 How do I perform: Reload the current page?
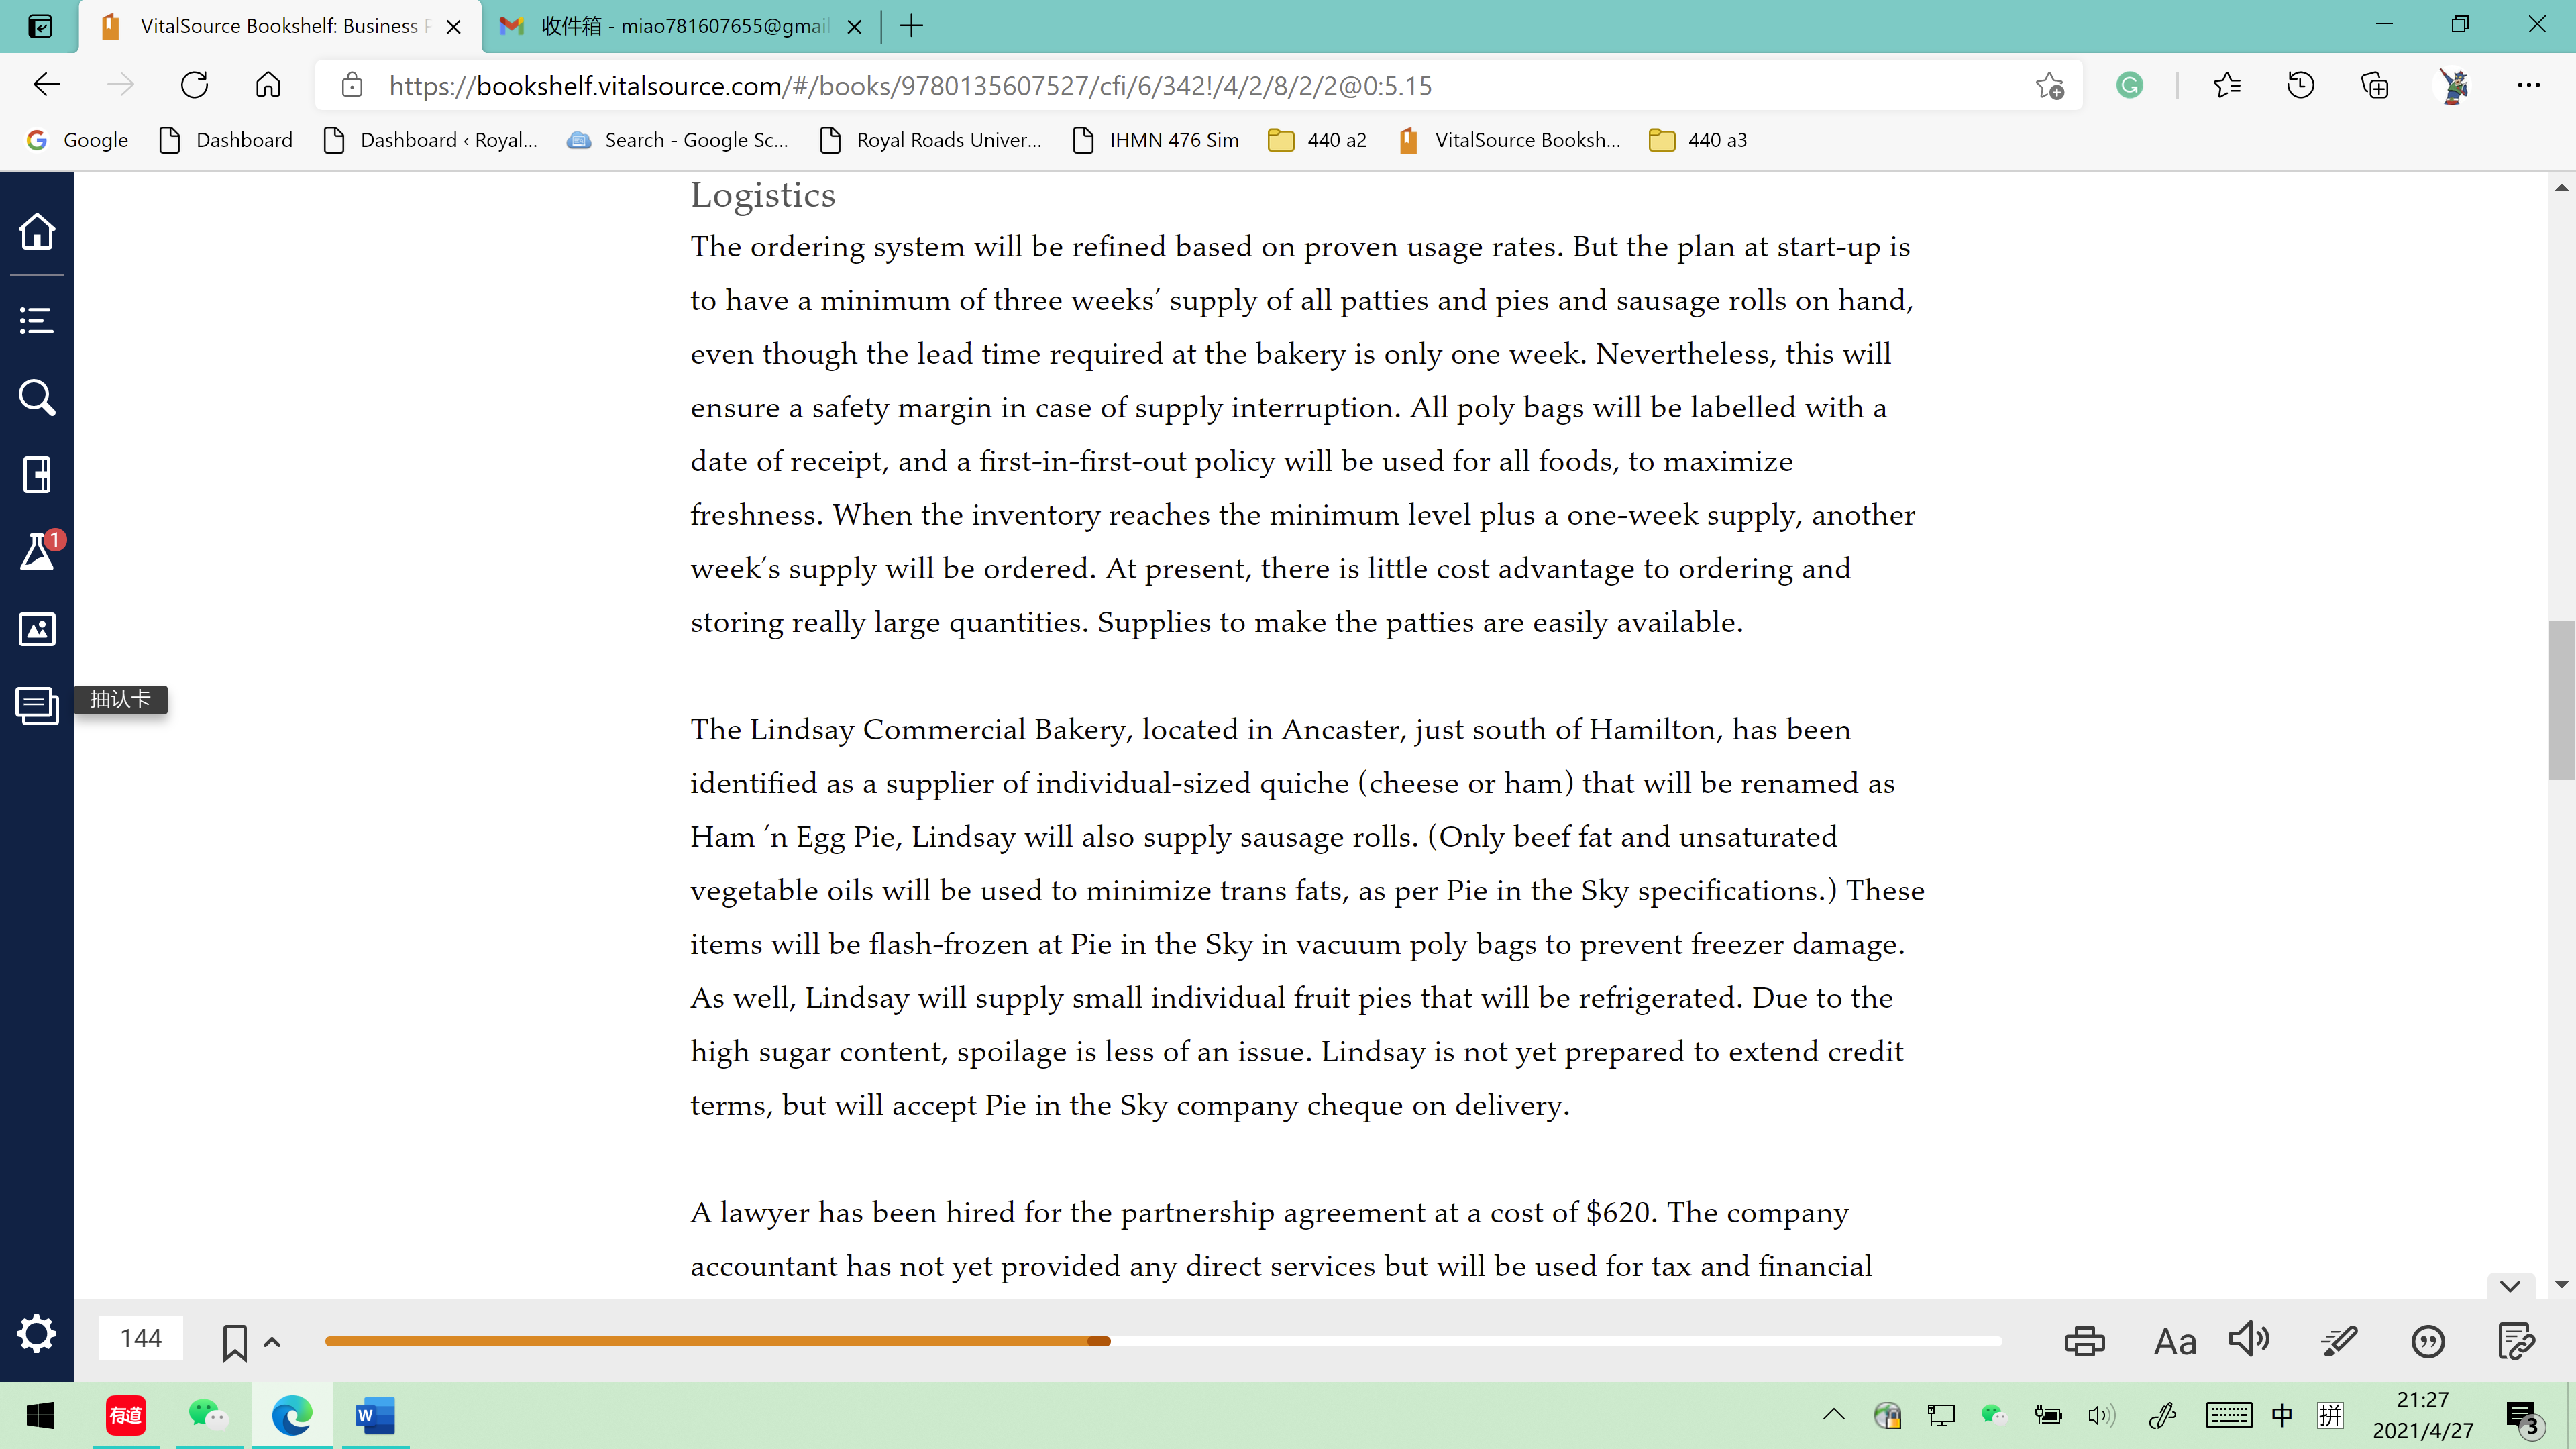tap(194, 85)
